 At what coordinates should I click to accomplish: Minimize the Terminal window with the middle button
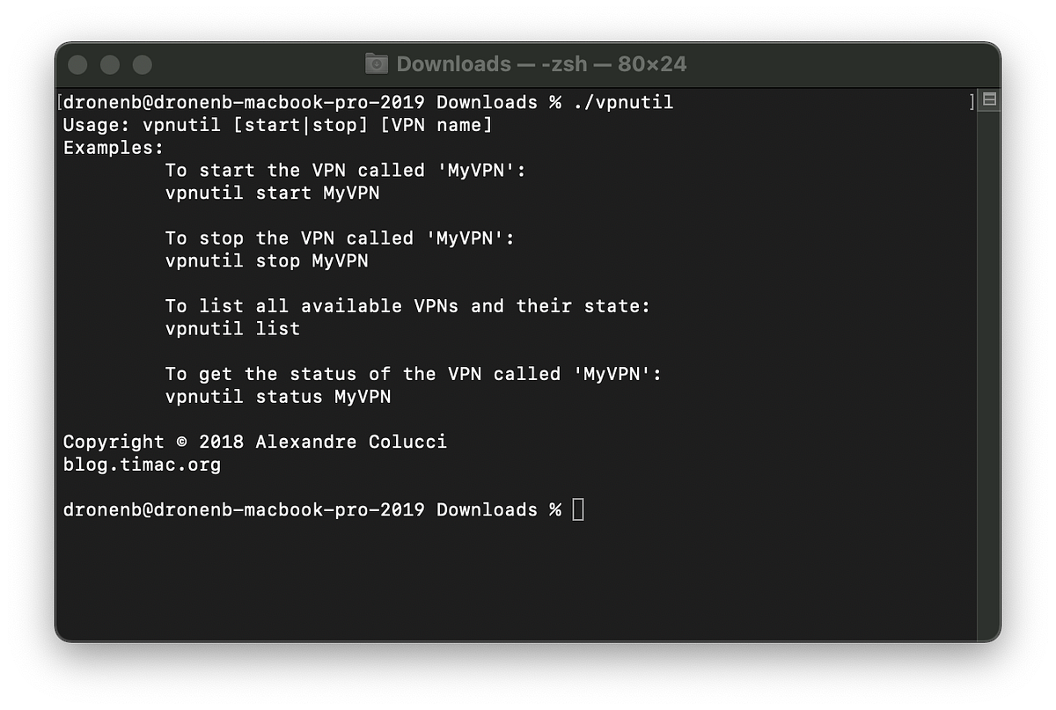click(x=110, y=65)
